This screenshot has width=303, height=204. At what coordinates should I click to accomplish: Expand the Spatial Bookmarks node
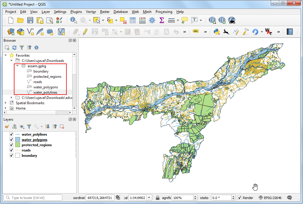point(6,103)
